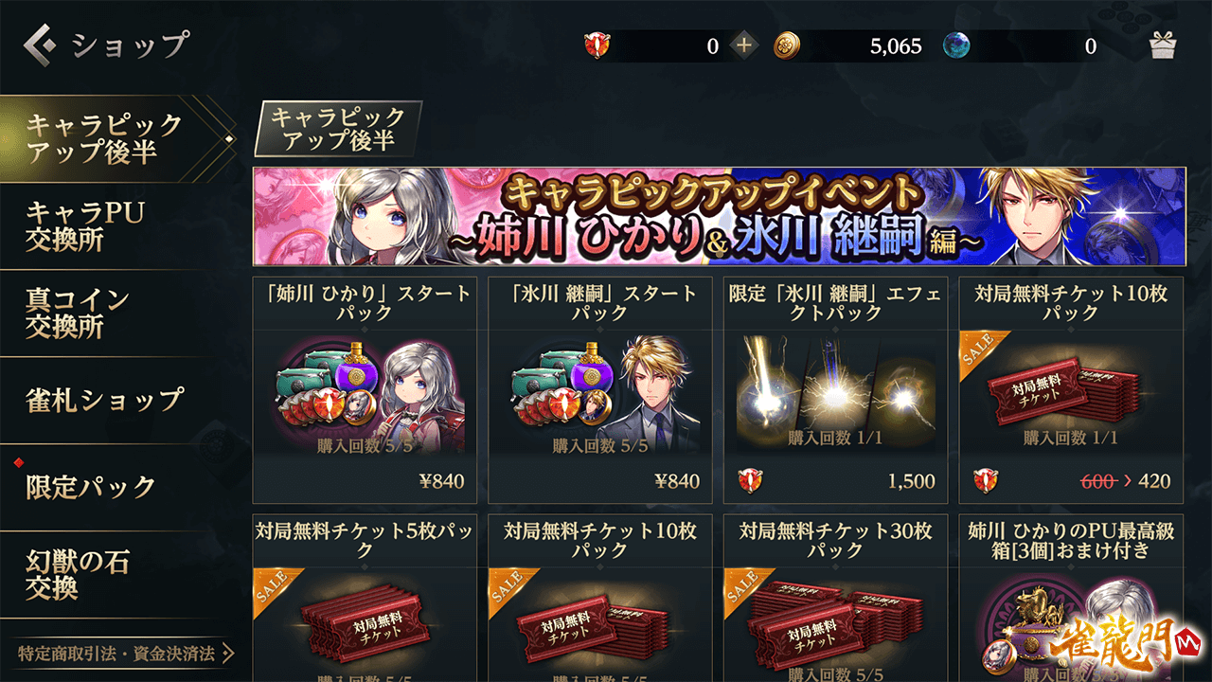
Task: Tap the plus button to add red gems
Action: point(744,45)
